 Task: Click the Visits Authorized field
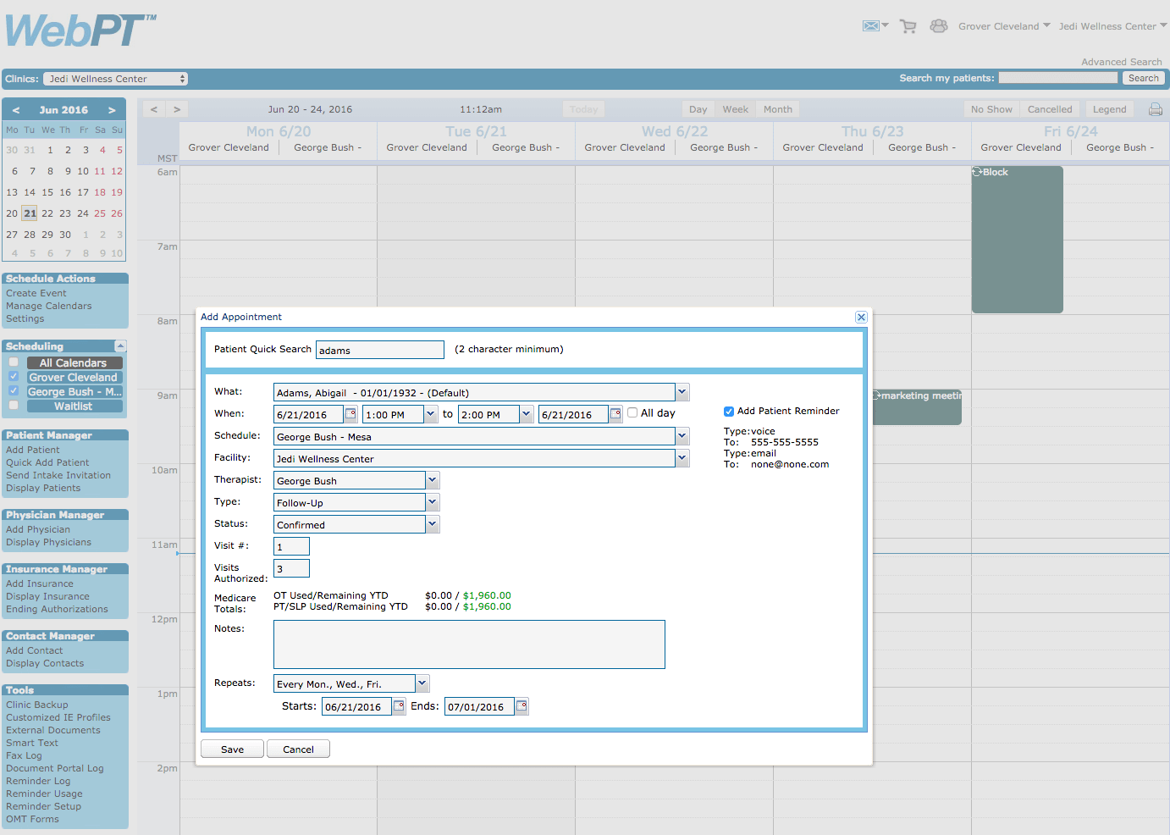pyautogui.click(x=291, y=568)
